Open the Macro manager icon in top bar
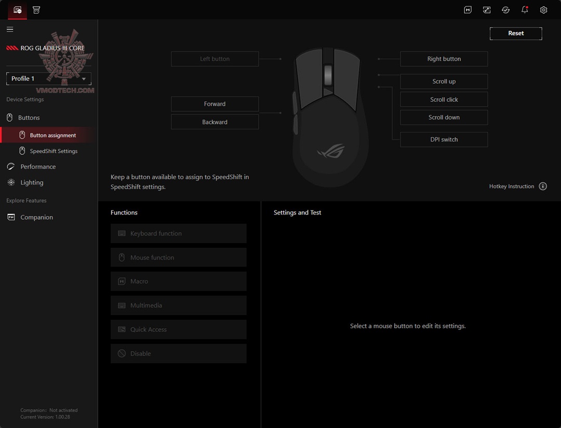Viewport: 561px width, 428px height. point(468,10)
